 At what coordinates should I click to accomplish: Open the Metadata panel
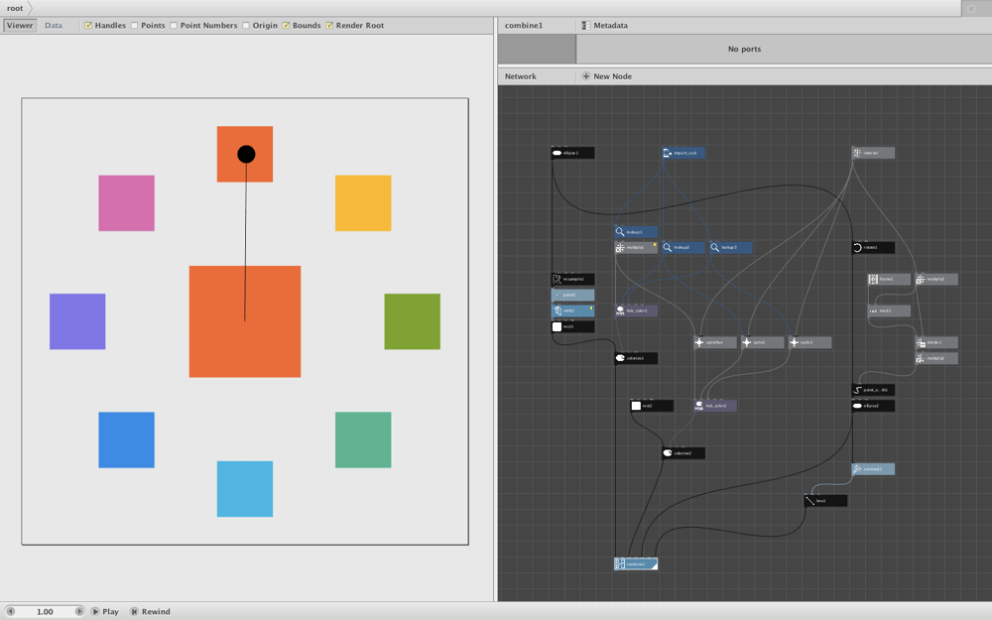pyautogui.click(x=605, y=26)
